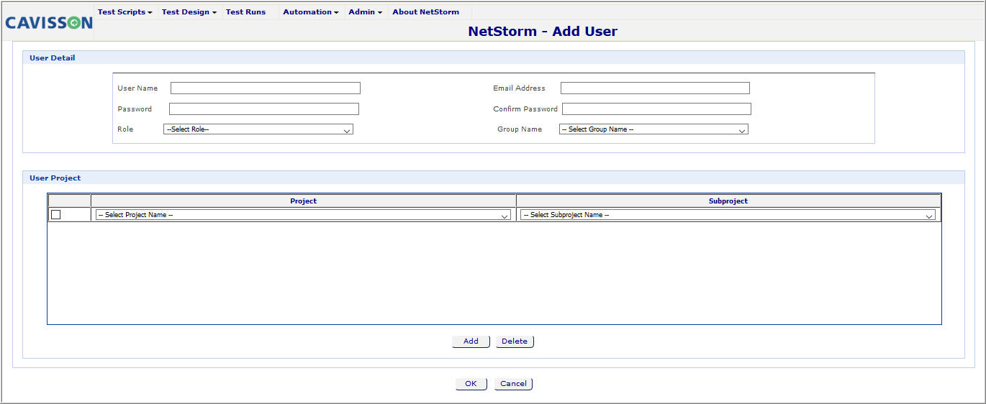Click the Confirm Password field

[x=656, y=109]
